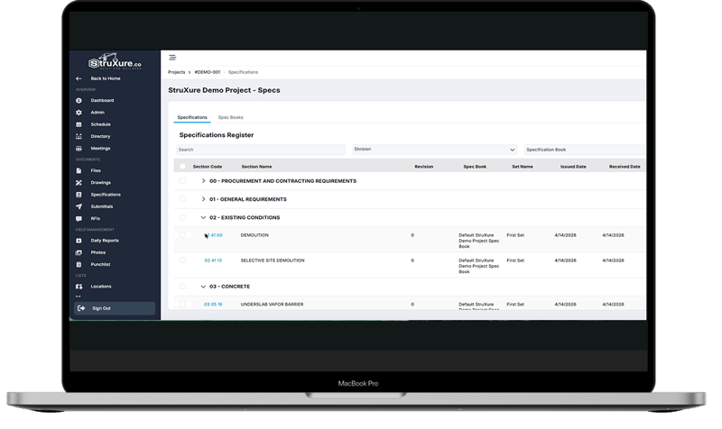Switch to the Spec Books tab
This screenshot has height=429, width=722.
click(230, 117)
